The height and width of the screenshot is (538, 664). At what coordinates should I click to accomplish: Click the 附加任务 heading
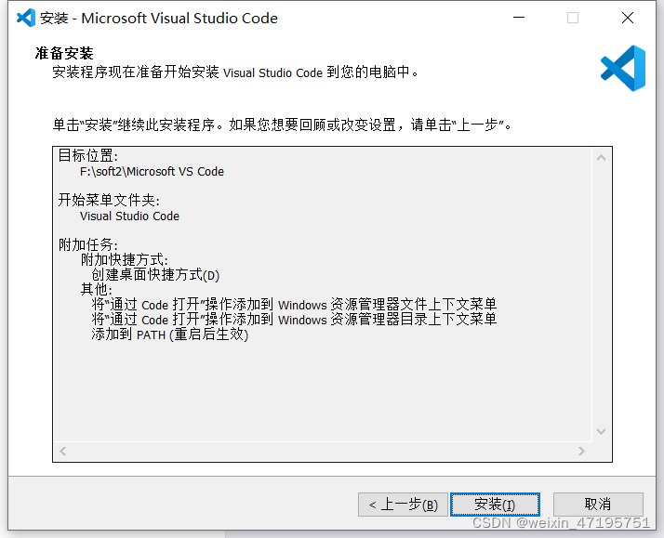coord(88,244)
